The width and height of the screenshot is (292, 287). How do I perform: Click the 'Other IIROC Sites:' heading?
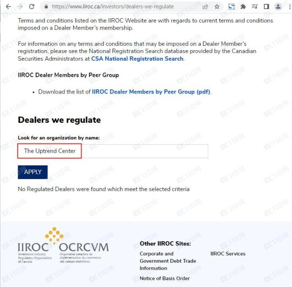(165, 244)
